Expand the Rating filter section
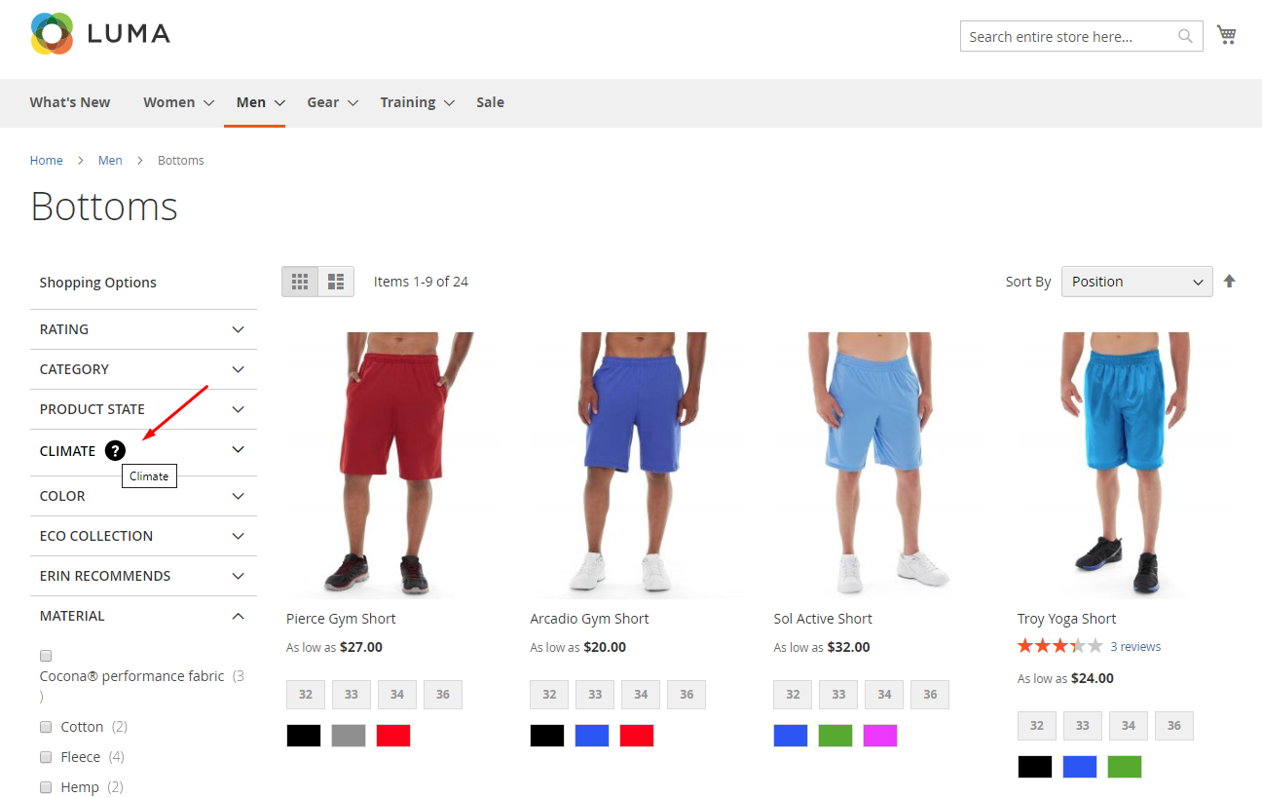1262x798 pixels. point(143,329)
